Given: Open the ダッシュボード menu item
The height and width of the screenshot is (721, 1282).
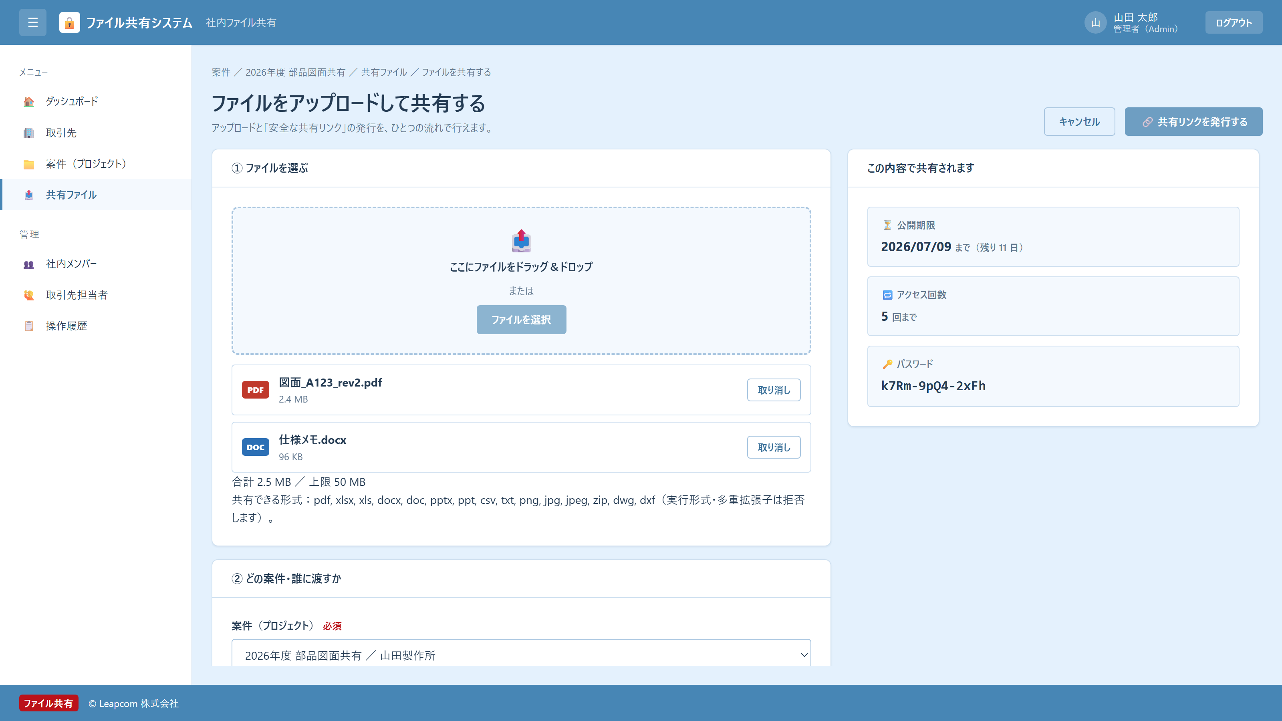Looking at the screenshot, I should pos(97,101).
